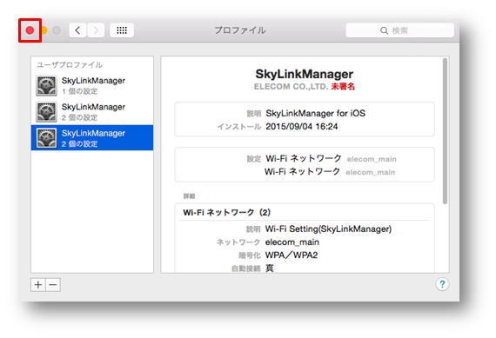Select SkyLinkManager profile with 1 個の設定
This screenshot has width=496, height=338.
coord(92,85)
